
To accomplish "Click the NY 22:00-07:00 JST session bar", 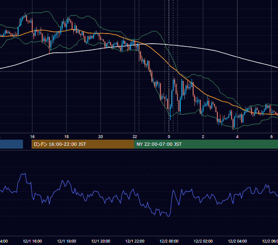I will 206,144.
